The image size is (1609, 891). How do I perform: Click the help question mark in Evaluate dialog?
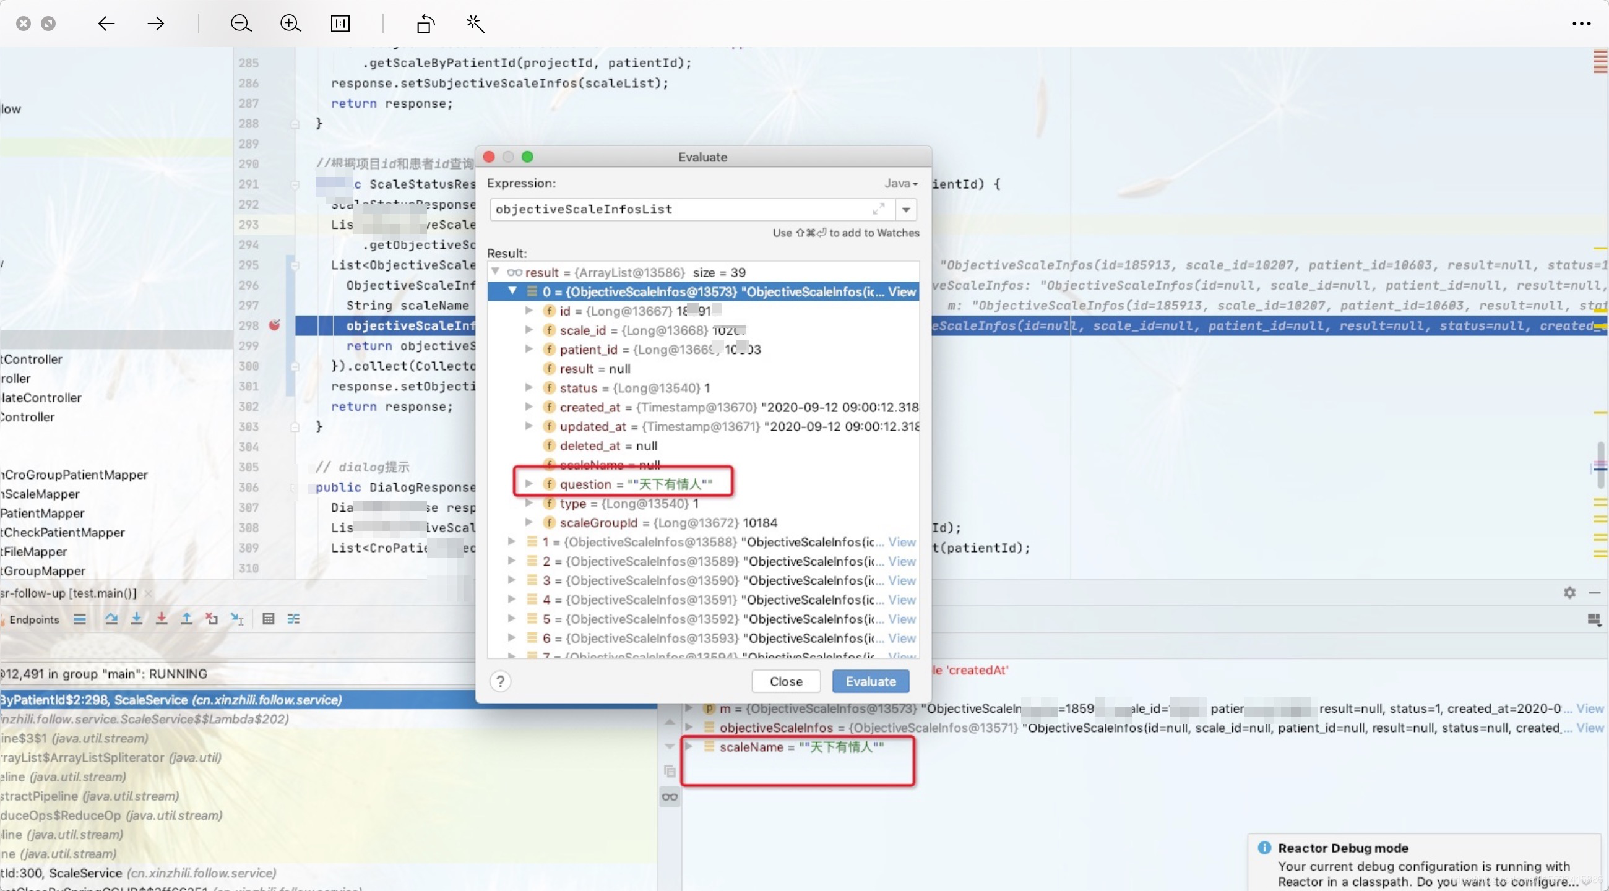500,681
